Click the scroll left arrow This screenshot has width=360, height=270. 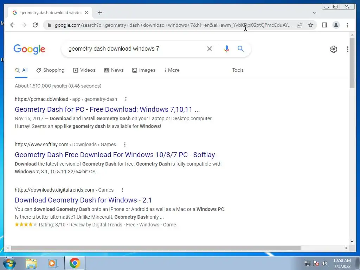tap(8, 248)
